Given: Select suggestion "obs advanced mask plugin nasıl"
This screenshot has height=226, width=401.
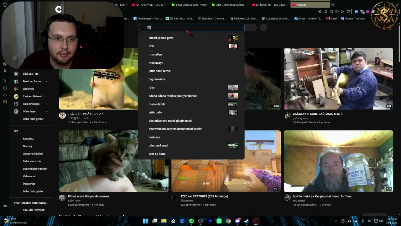Looking at the screenshot, I should tap(191, 121).
